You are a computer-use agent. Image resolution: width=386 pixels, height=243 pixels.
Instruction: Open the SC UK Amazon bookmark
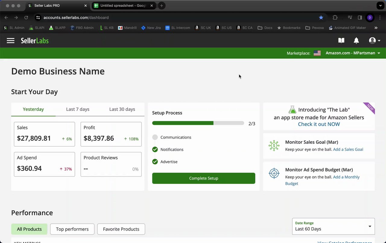[203, 28]
